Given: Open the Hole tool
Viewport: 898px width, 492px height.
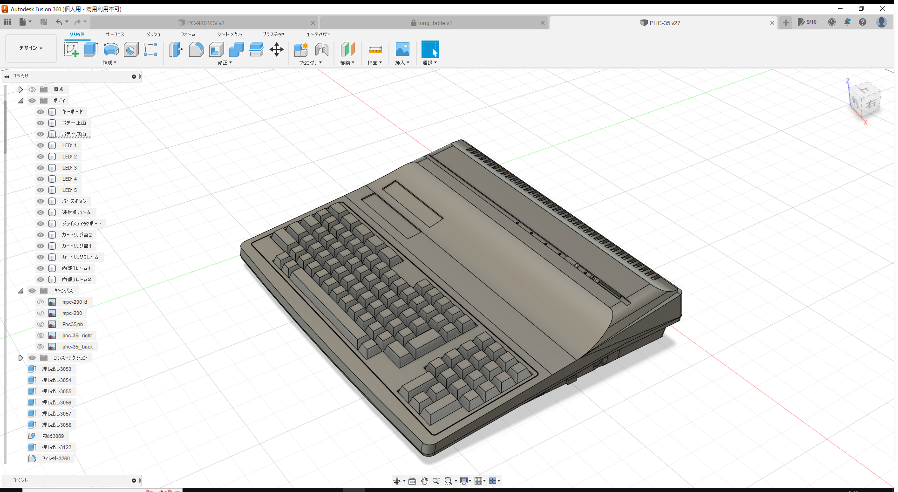Looking at the screenshot, I should point(131,49).
